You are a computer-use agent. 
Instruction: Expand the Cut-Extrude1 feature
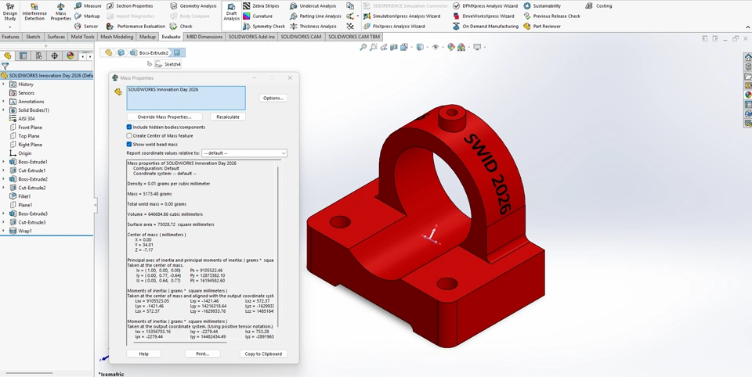point(3,171)
